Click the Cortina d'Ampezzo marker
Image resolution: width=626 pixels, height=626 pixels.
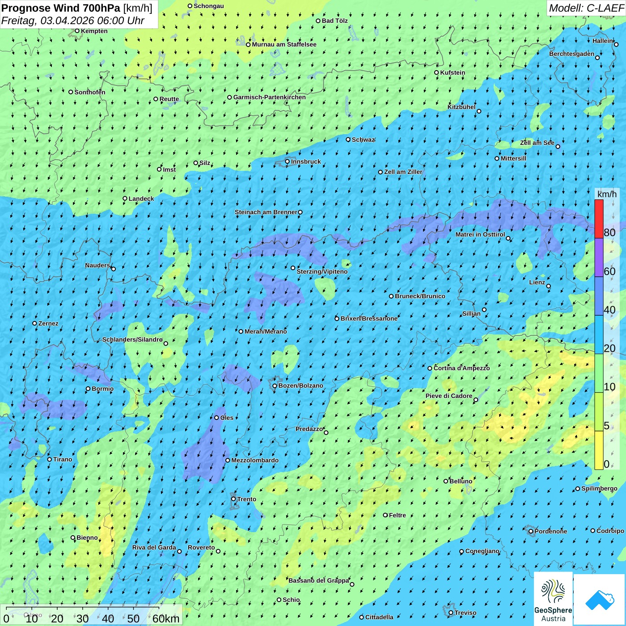pos(430,368)
